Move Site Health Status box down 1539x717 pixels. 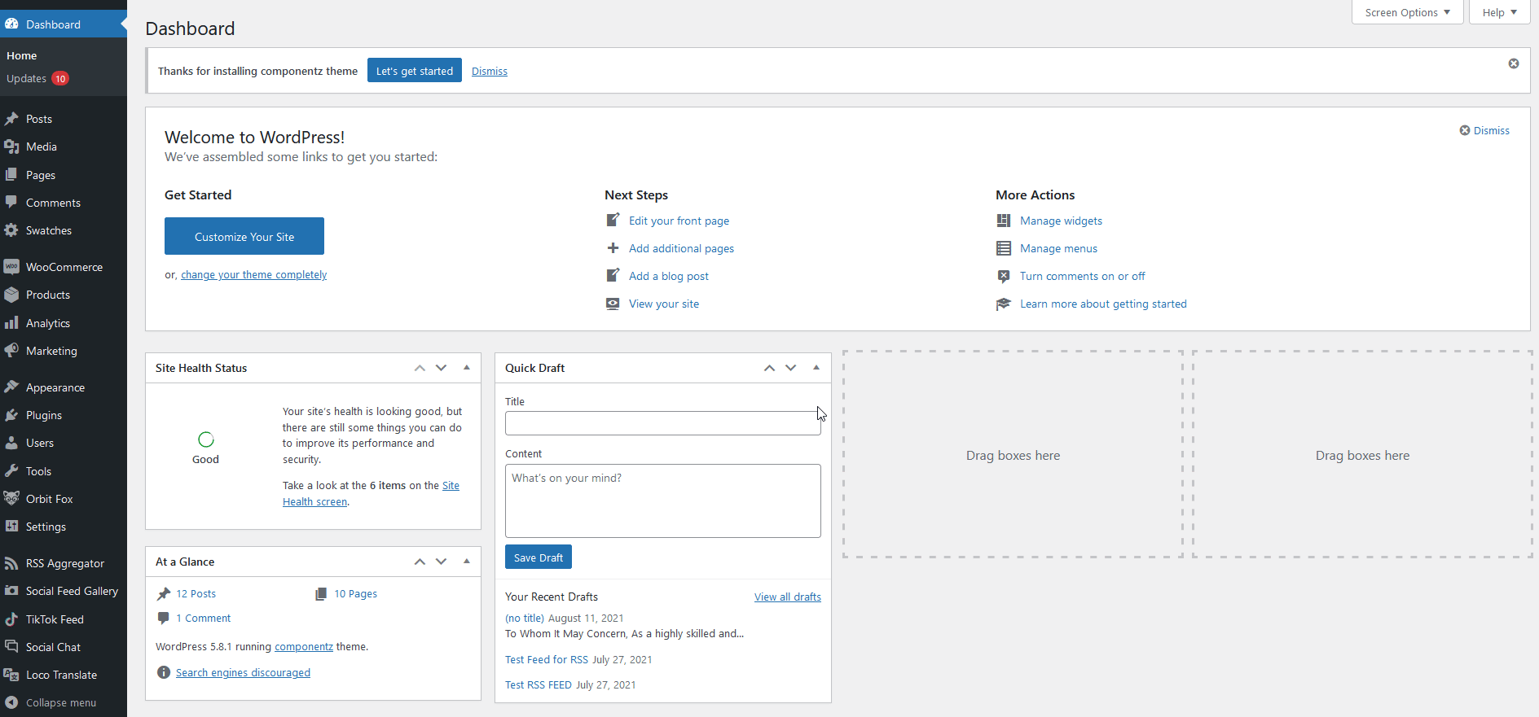pos(441,368)
